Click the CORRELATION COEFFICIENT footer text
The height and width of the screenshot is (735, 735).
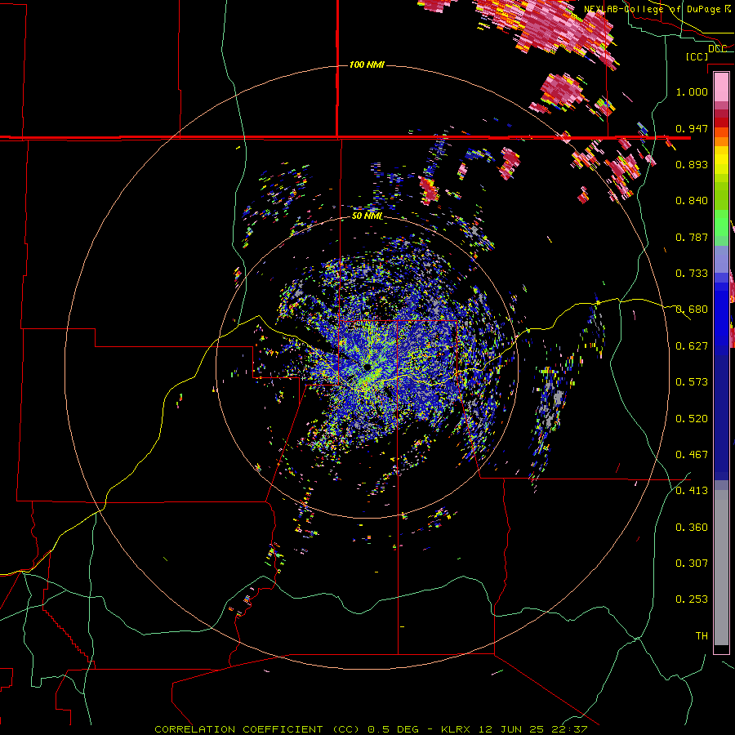238,729
